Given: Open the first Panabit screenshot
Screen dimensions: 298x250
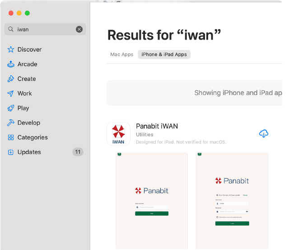Looking at the screenshot, I should click(x=152, y=200).
